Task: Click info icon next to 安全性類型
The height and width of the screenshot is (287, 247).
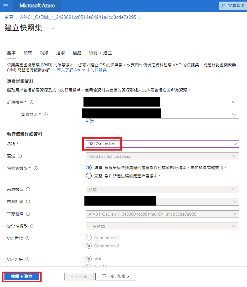Action: pyautogui.click(x=32, y=226)
